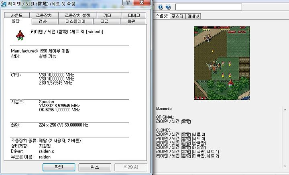Click the MAME icon in dialog title bar
The height and width of the screenshot is (175, 289).
coord(4,4)
